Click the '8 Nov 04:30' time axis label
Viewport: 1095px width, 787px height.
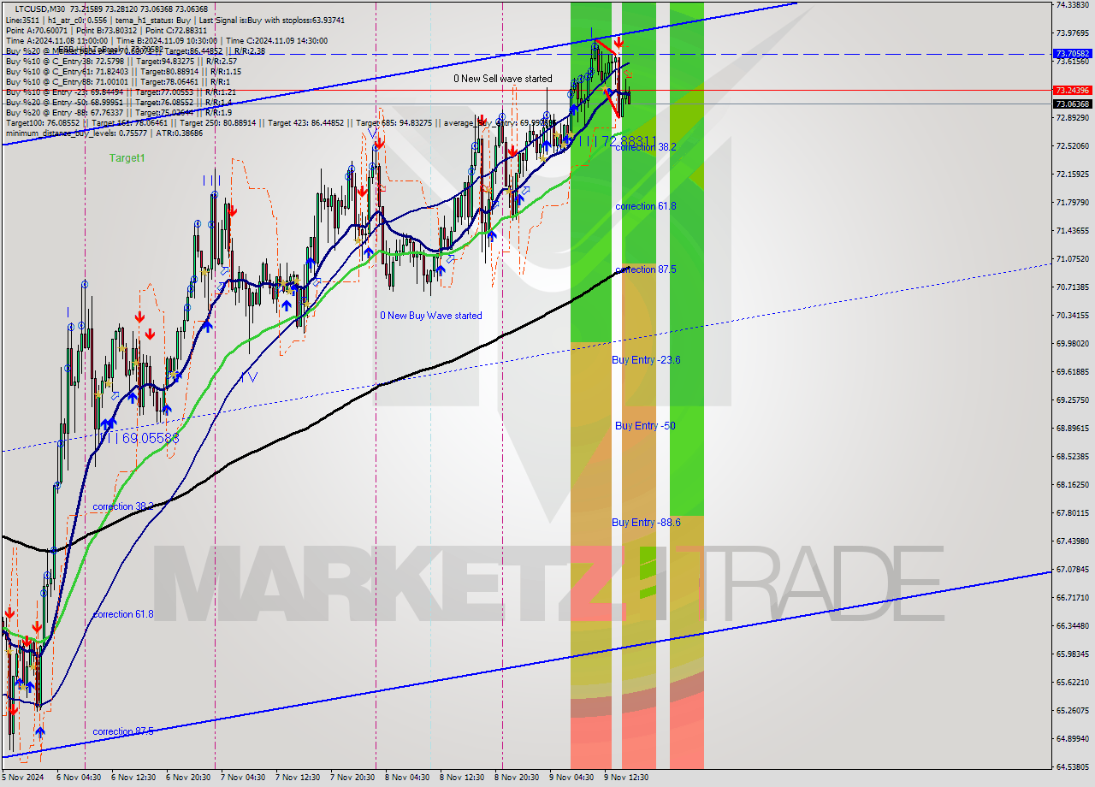click(x=406, y=778)
